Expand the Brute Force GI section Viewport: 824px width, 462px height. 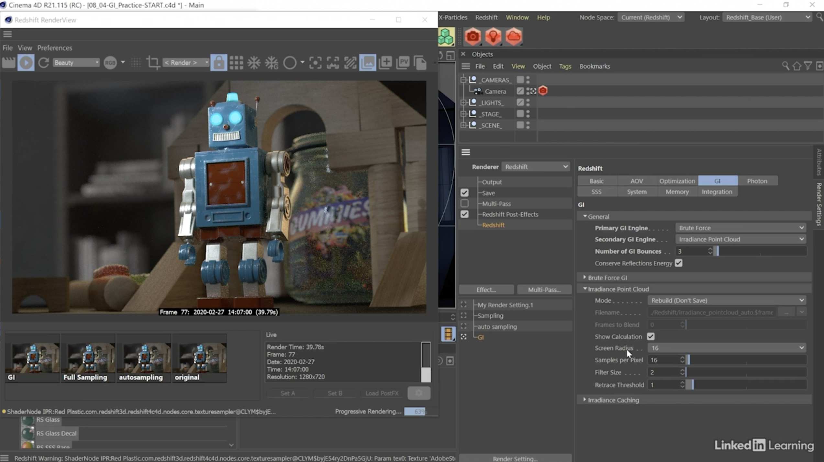pos(607,278)
